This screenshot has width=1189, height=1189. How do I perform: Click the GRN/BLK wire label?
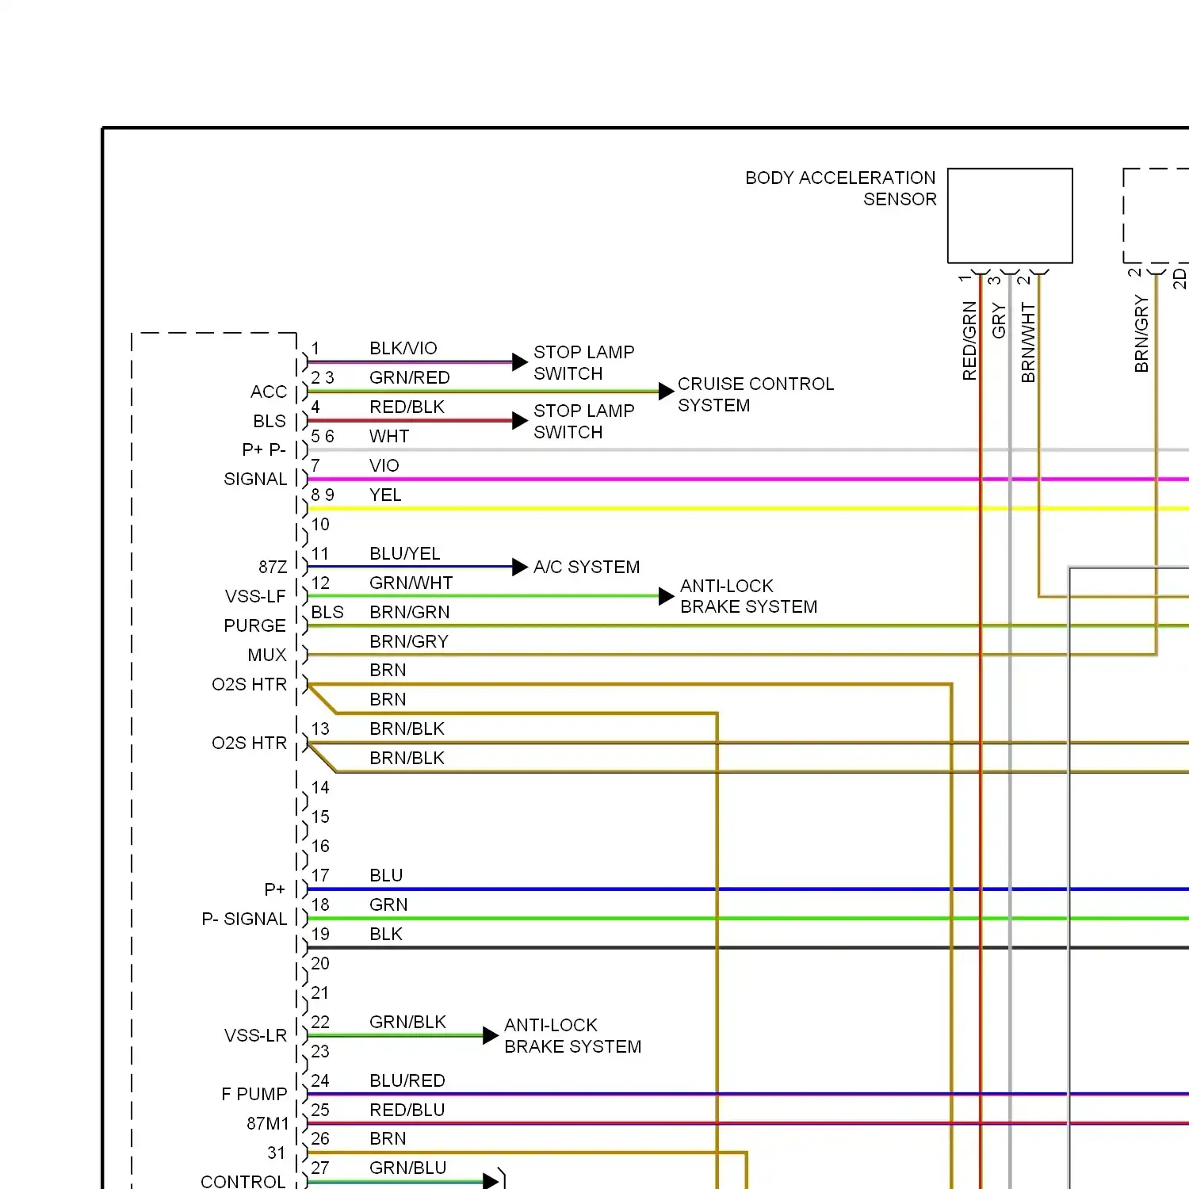(407, 1022)
